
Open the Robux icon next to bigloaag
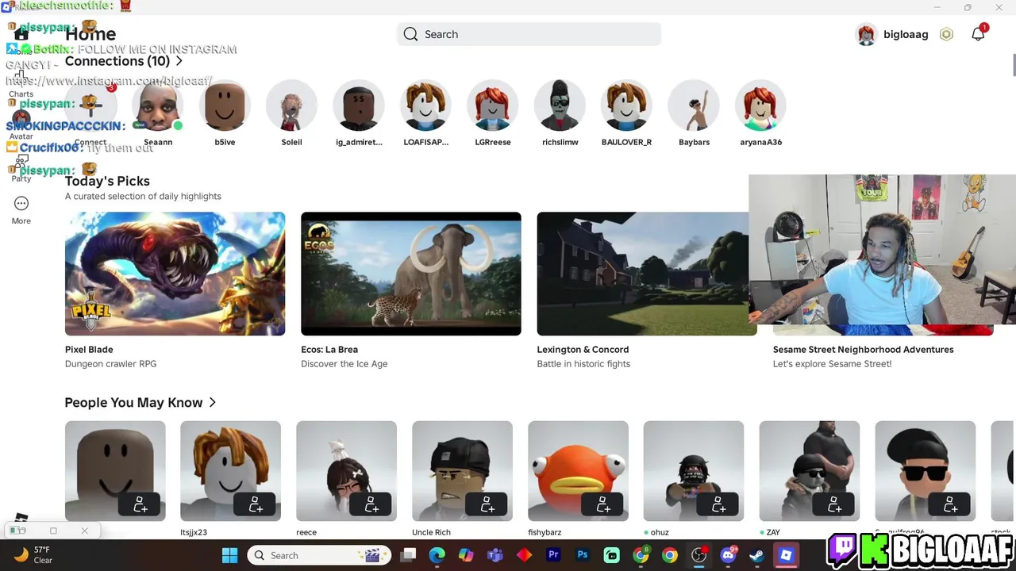(946, 34)
